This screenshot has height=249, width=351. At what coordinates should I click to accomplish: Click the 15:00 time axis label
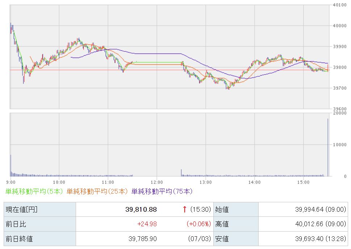303,182
